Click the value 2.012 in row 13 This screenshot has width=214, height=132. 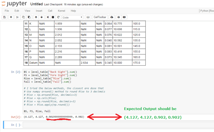(59, 35)
